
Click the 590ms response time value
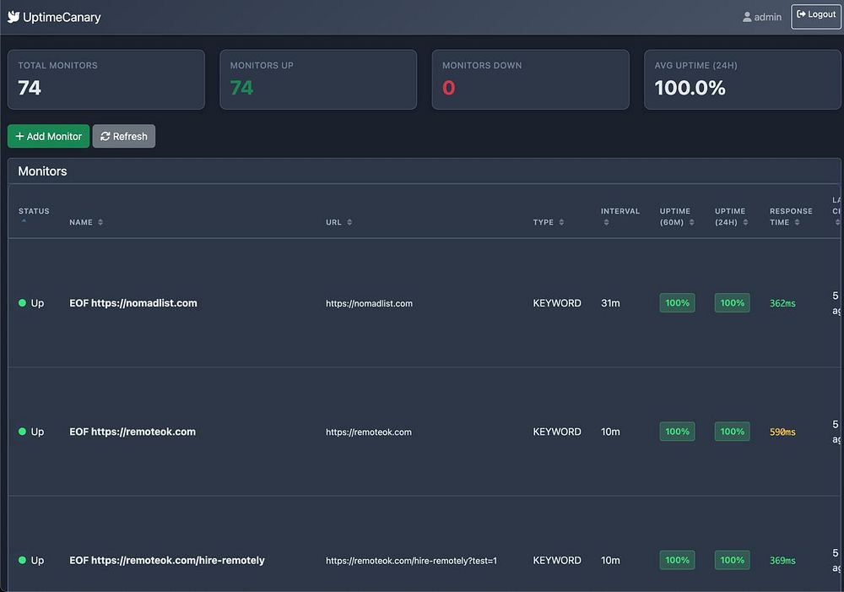[782, 432]
